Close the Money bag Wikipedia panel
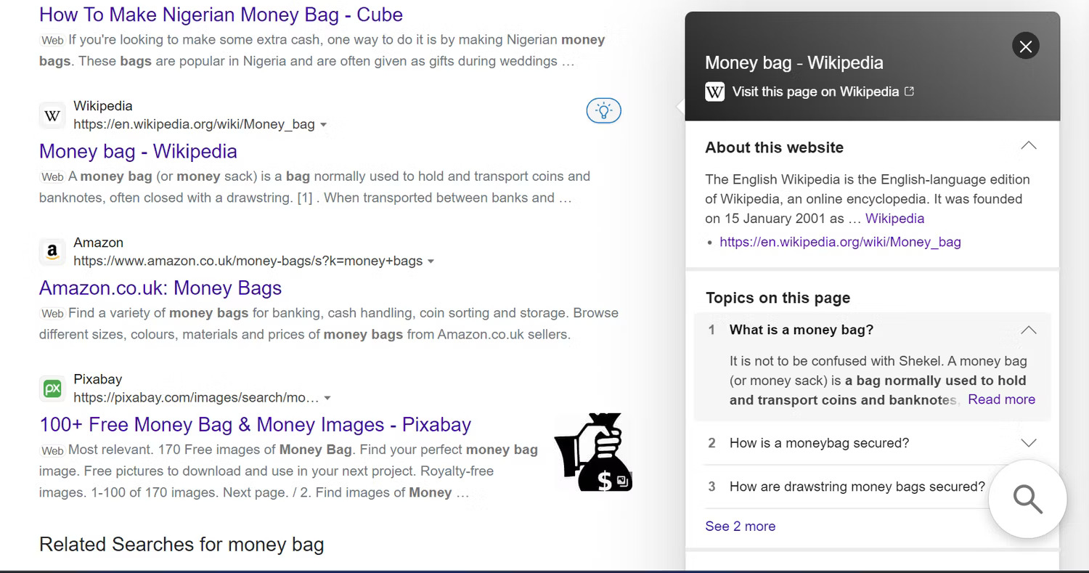Image resolution: width=1089 pixels, height=573 pixels. point(1025,46)
